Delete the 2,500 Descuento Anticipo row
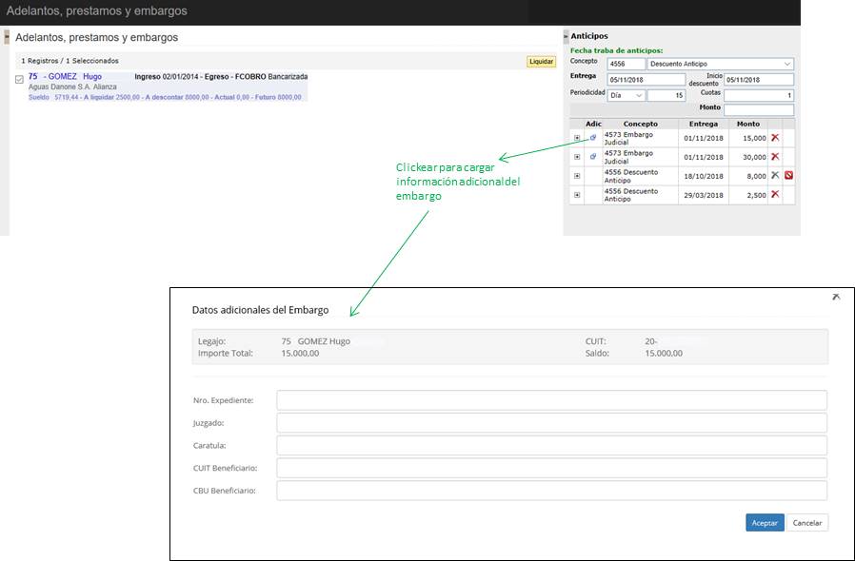The image size is (855, 561). (775, 195)
